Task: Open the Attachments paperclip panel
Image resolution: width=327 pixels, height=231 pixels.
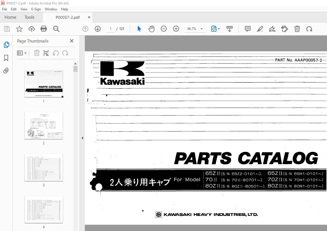Action: [6, 71]
